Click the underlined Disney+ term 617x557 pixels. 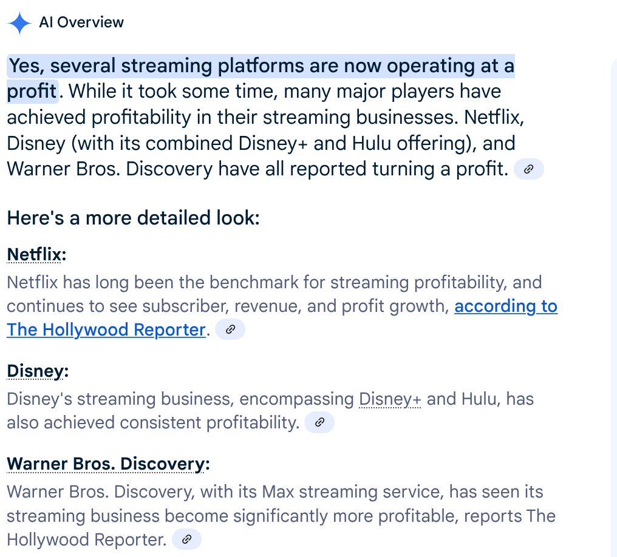pos(390,399)
